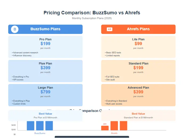Select the Ahrefs Plans header

tap(138, 29)
